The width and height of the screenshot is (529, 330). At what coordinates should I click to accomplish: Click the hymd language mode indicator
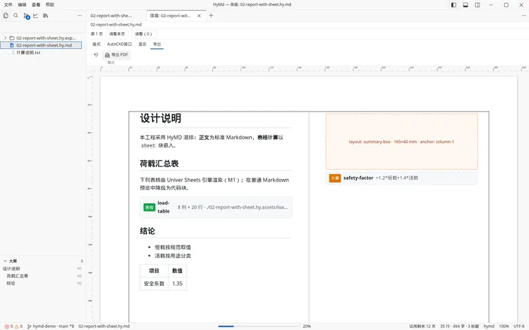pyautogui.click(x=489, y=326)
